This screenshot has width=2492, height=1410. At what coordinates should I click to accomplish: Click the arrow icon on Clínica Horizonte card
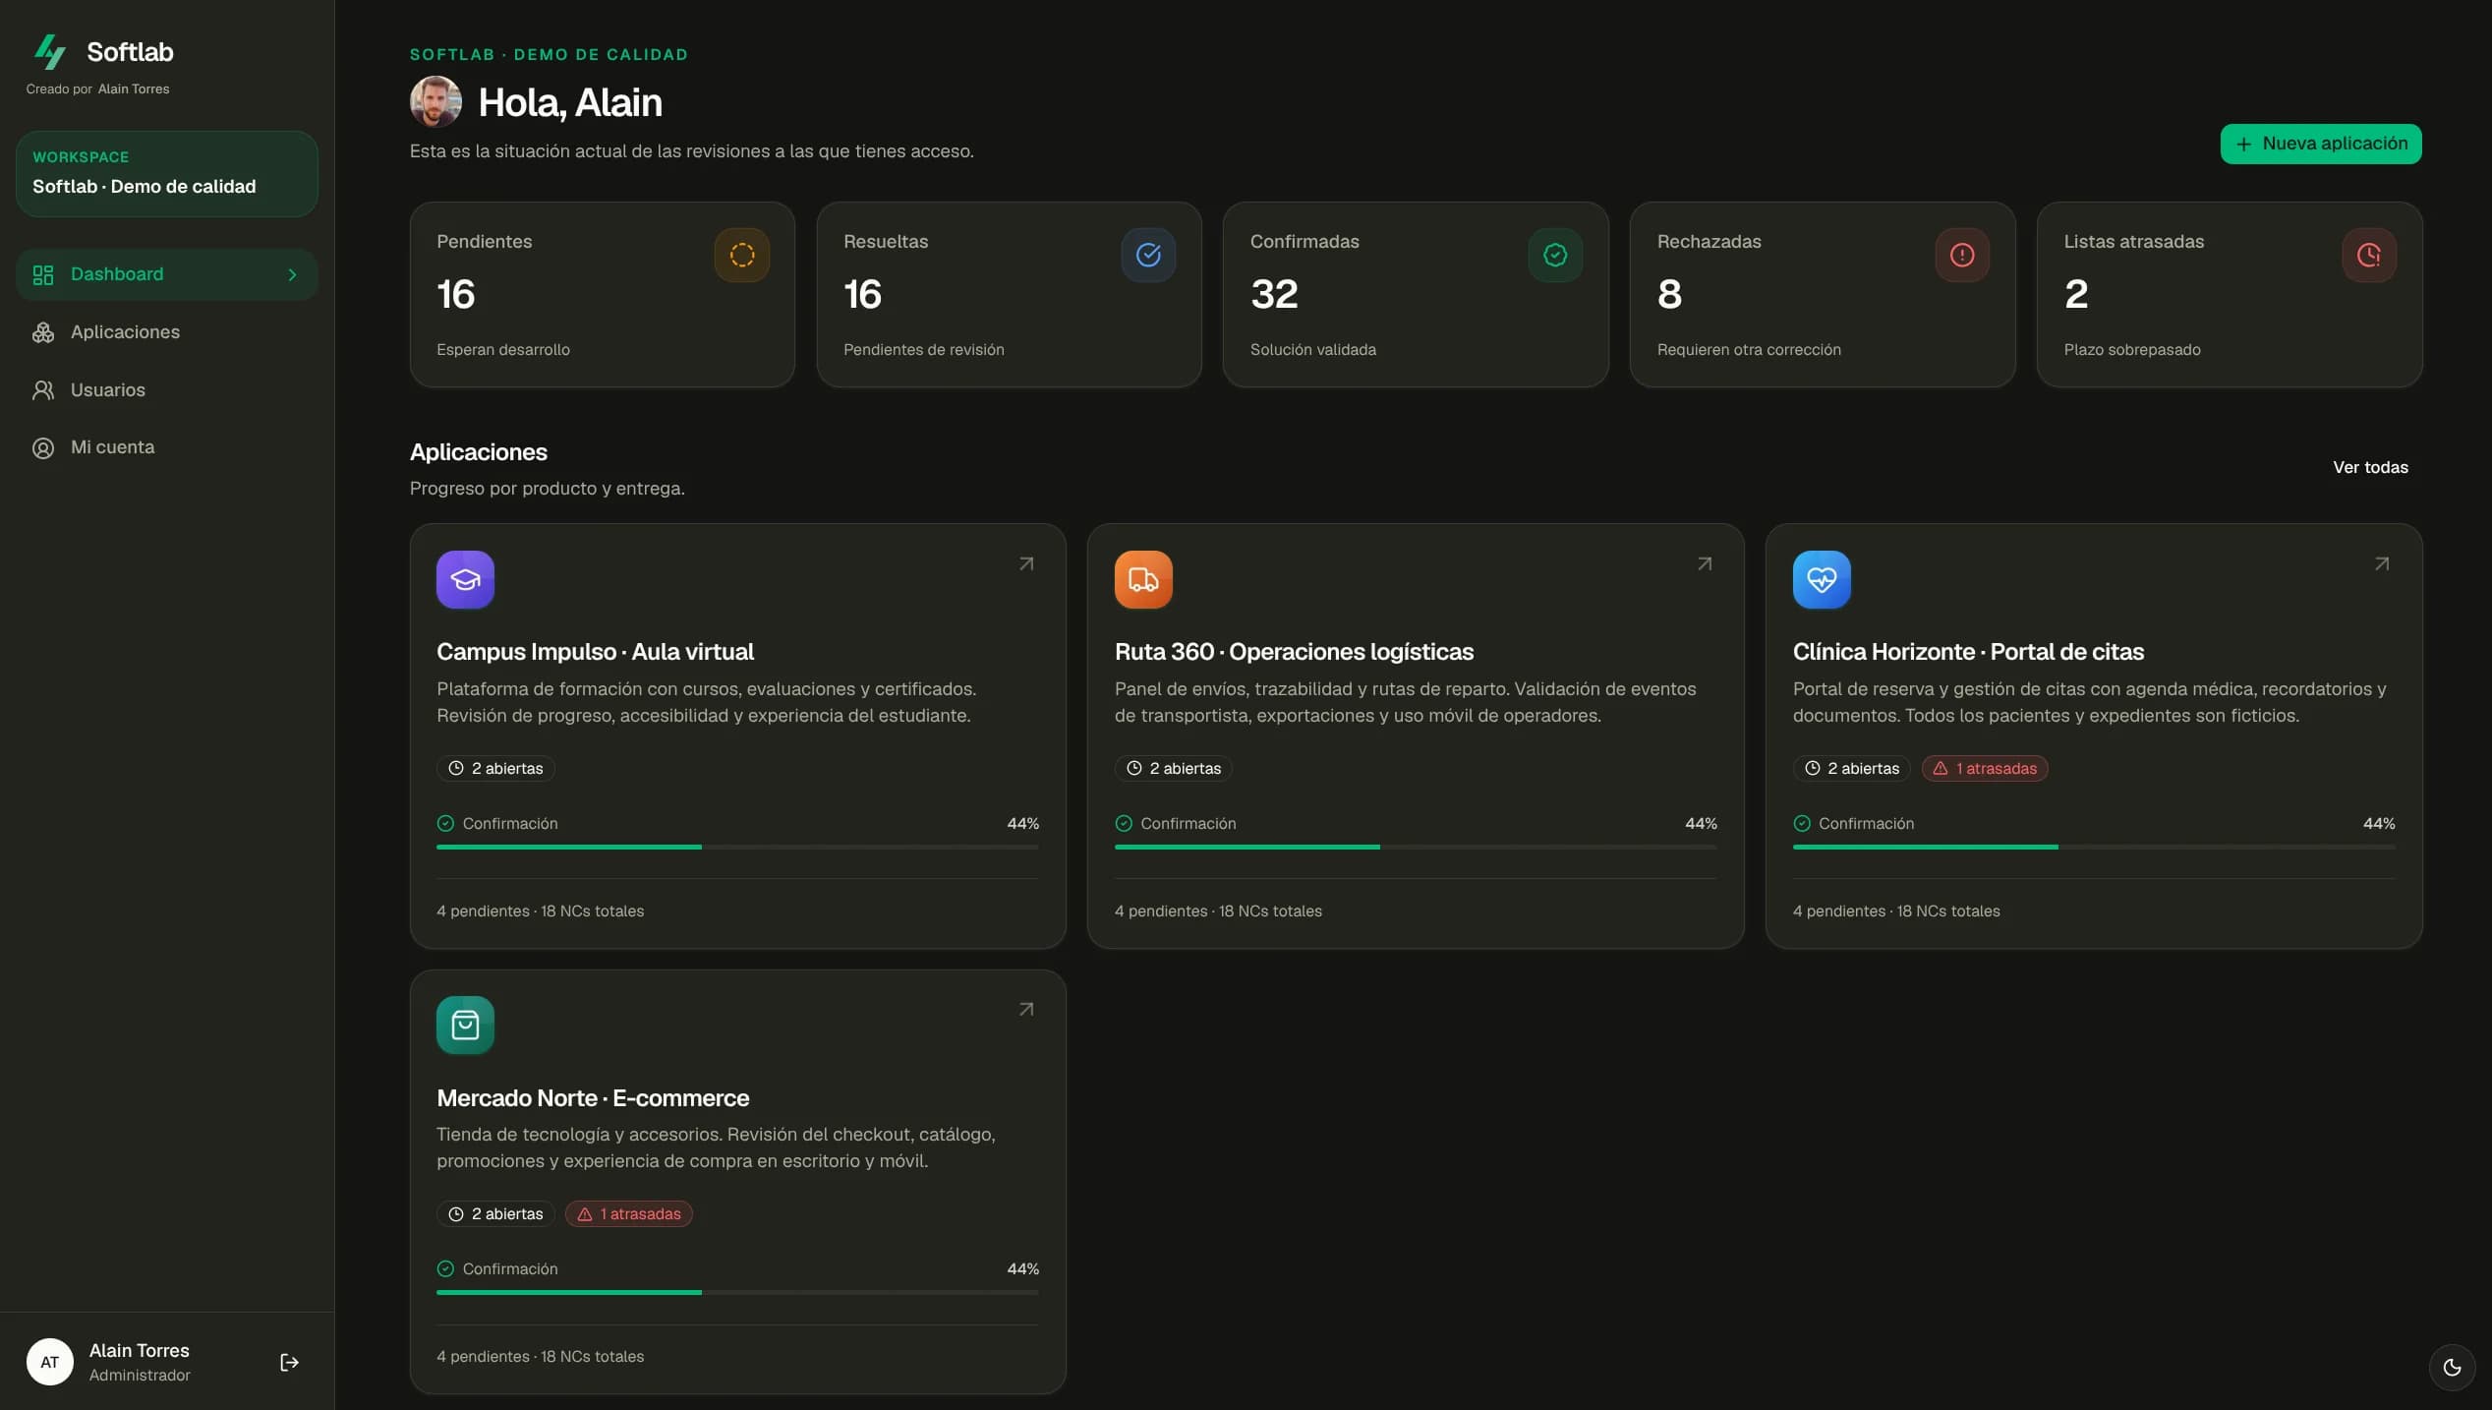2382,563
